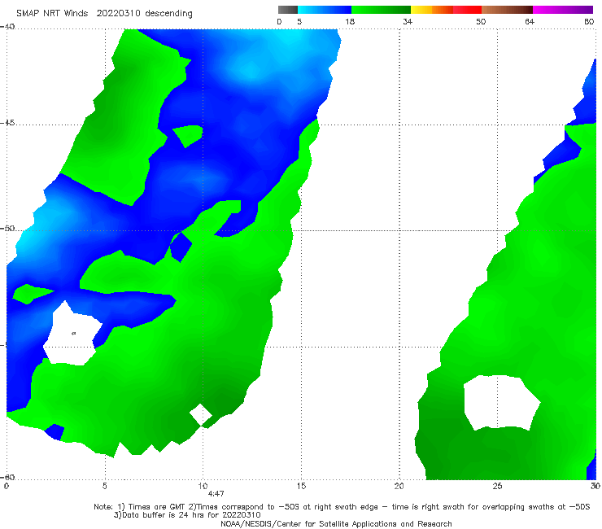Click the note '3)Data buffer is 24 hrs'
The width and height of the screenshot is (602, 529).
pyautogui.click(x=187, y=515)
